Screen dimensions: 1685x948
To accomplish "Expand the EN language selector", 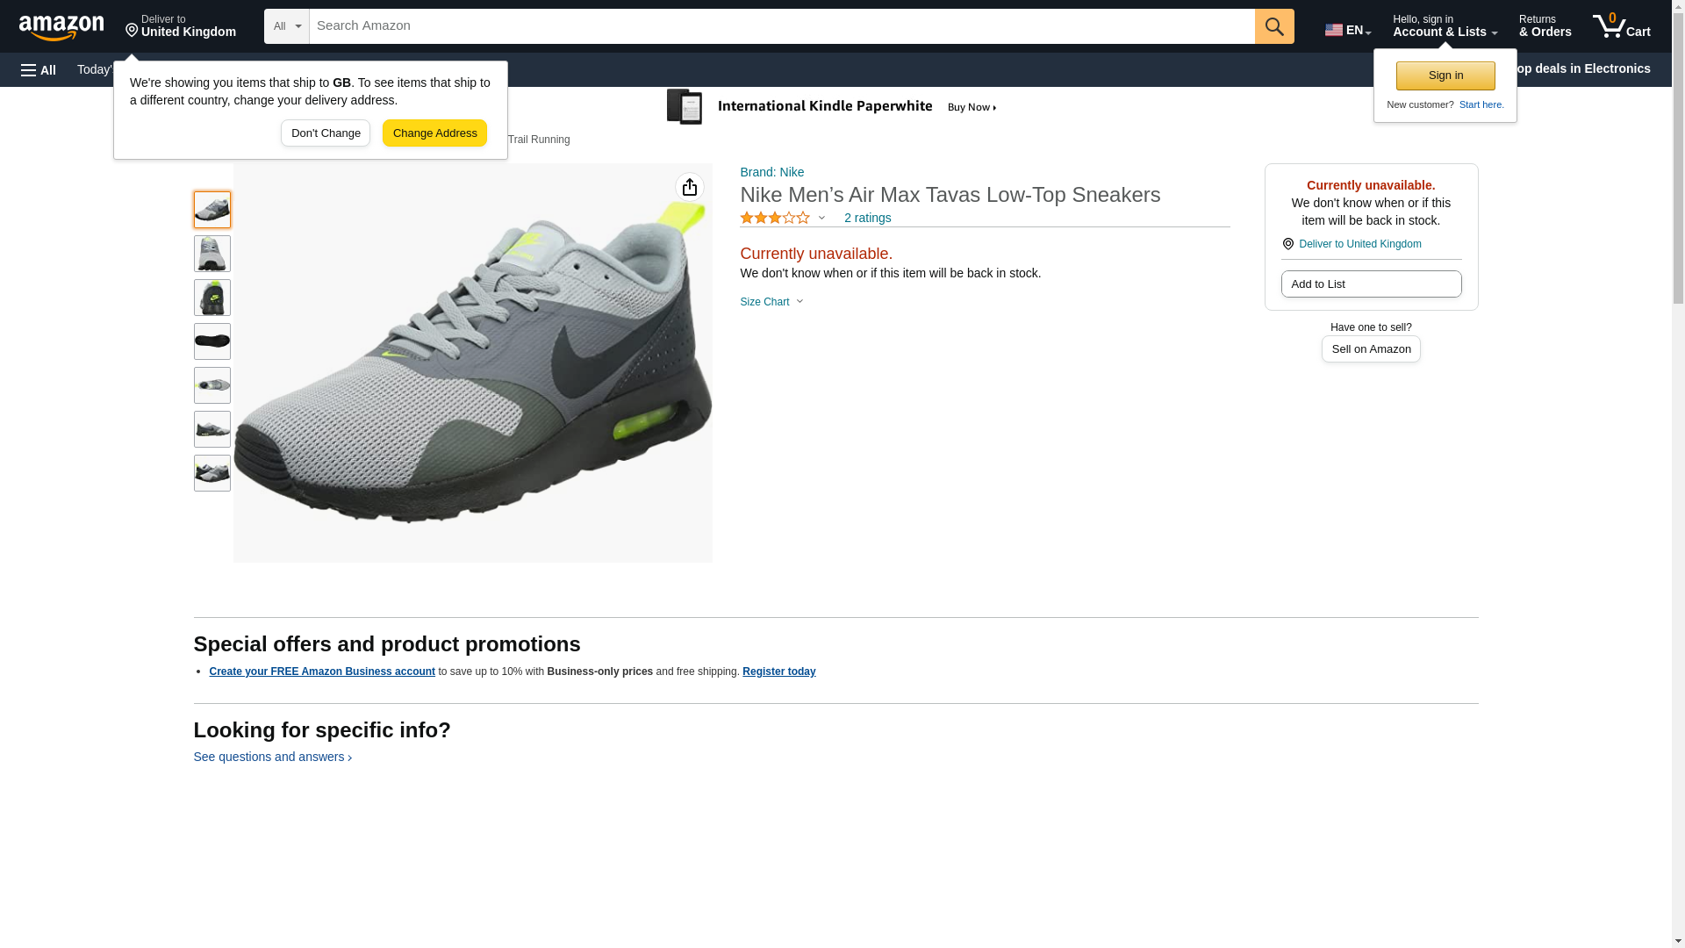I will point(1347,29).
